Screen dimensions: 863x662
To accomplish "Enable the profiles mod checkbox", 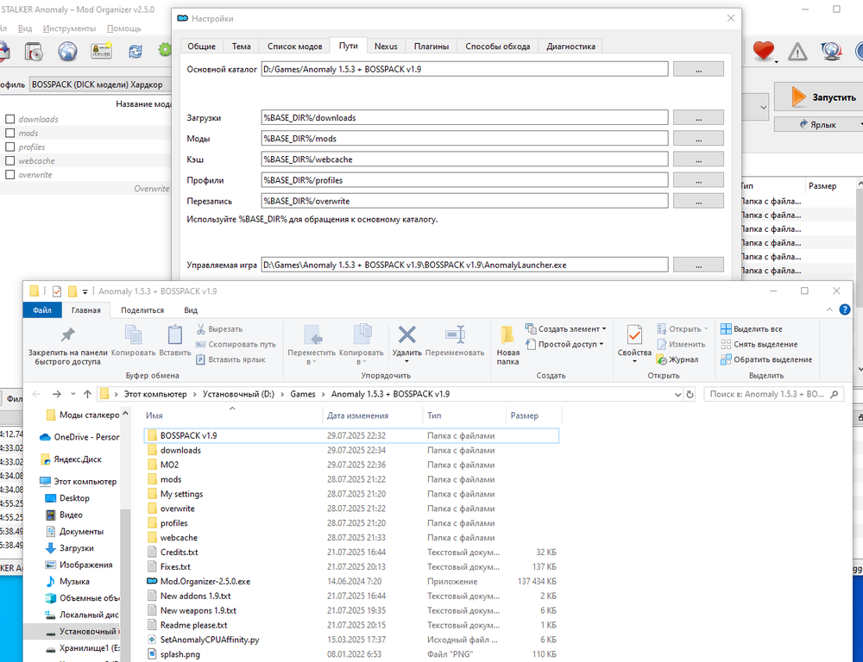I will (x=10, y=147).
